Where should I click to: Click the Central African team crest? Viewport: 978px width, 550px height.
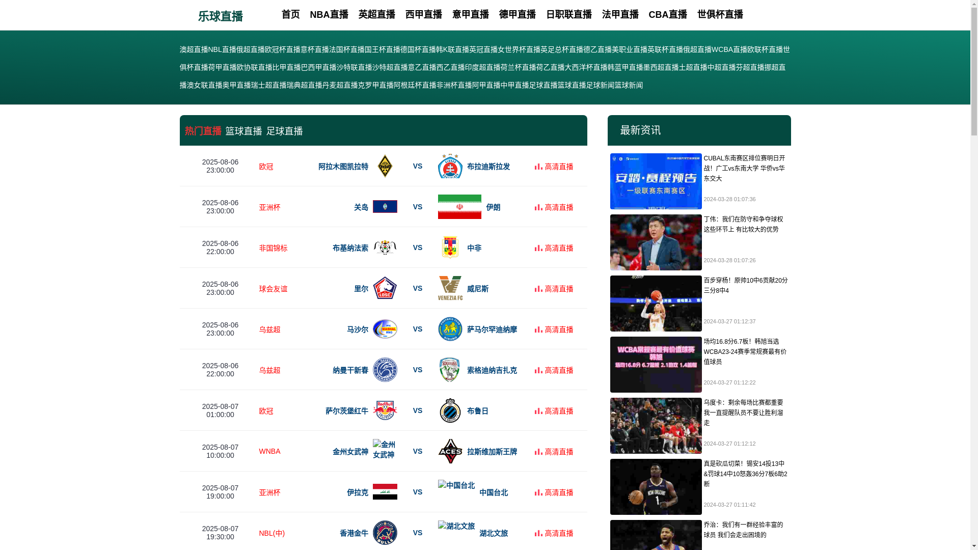click(x=450, y=248)
